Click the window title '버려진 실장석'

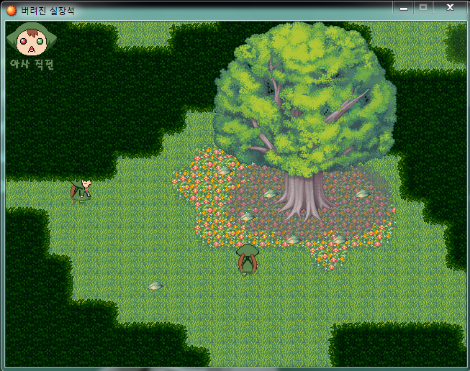(48, 11)
